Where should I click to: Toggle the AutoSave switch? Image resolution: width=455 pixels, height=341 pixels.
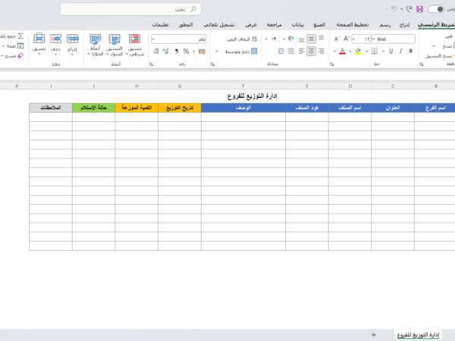point(436,9)
